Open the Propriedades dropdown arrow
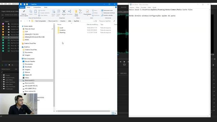The height and width of the screenshot is (122, 217). click(87, 16)
